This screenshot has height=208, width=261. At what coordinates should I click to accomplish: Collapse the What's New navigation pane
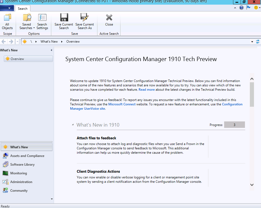tap(52, 50)
